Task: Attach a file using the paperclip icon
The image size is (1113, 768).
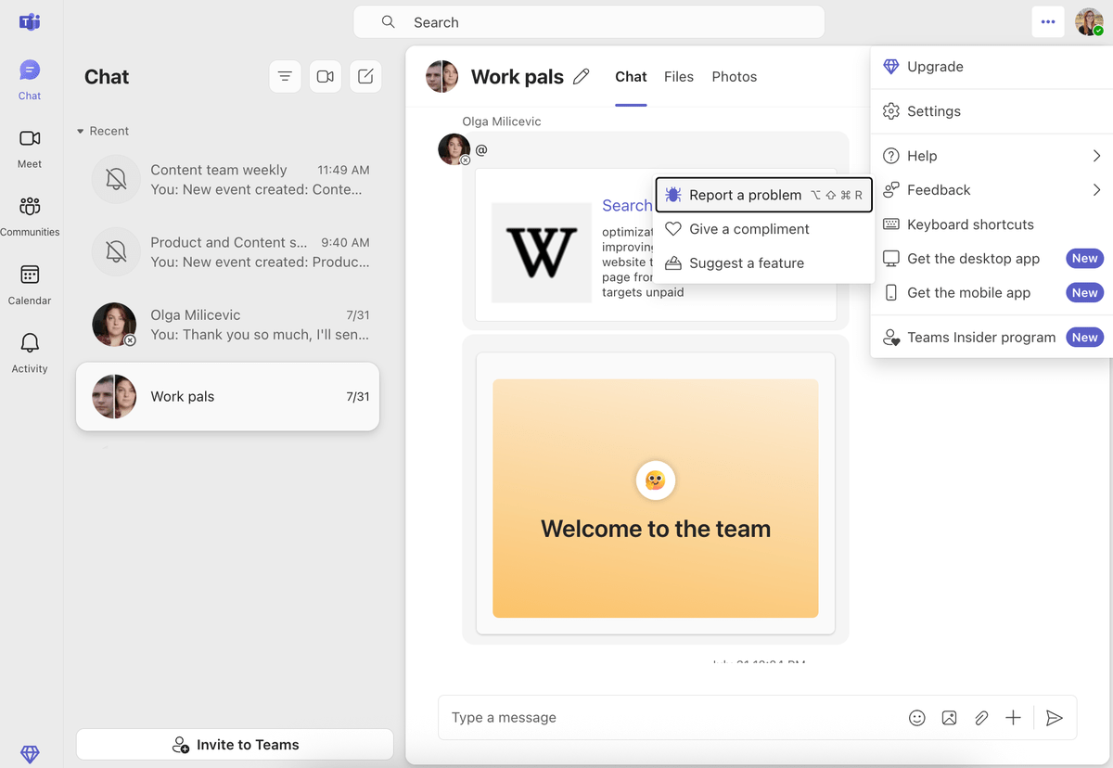Action: [x=981, y=717]
